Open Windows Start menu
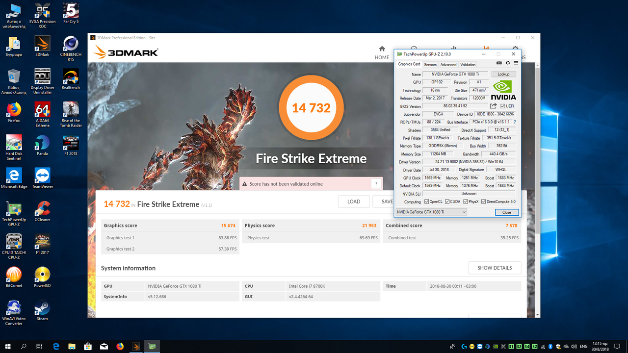Image resolution: width=628 pixels, height=353 pixels. point(8,346)
